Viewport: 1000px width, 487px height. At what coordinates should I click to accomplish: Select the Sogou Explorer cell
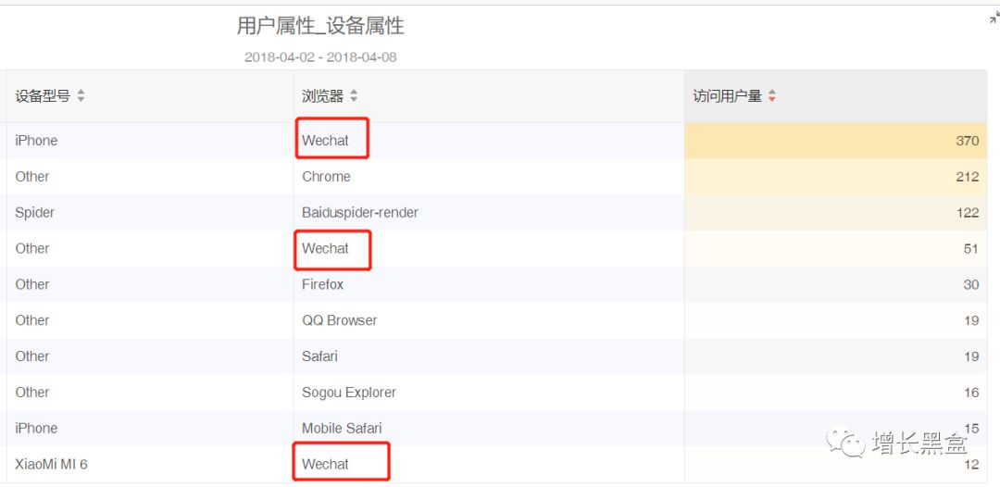pyautogui.click(x=348, y=393)
